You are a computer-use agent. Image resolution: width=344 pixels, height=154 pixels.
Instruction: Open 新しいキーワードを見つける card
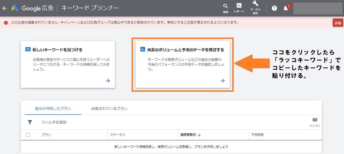(x=68, y=64)
